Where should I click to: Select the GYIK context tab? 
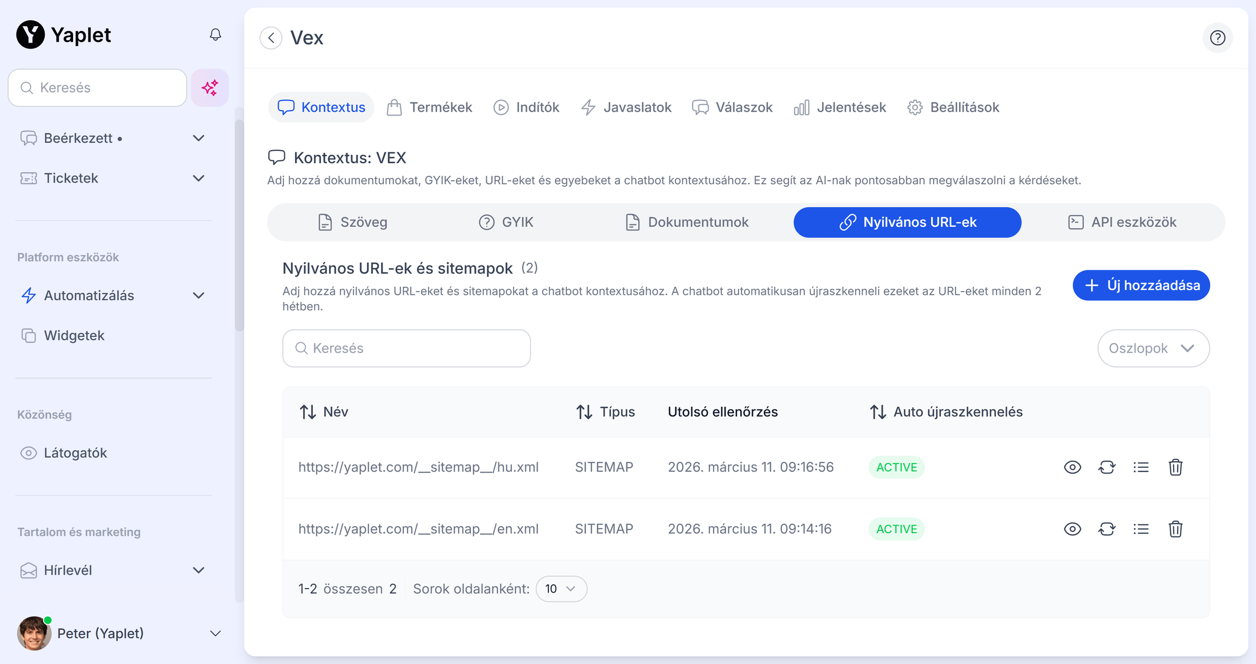[506, 222]
